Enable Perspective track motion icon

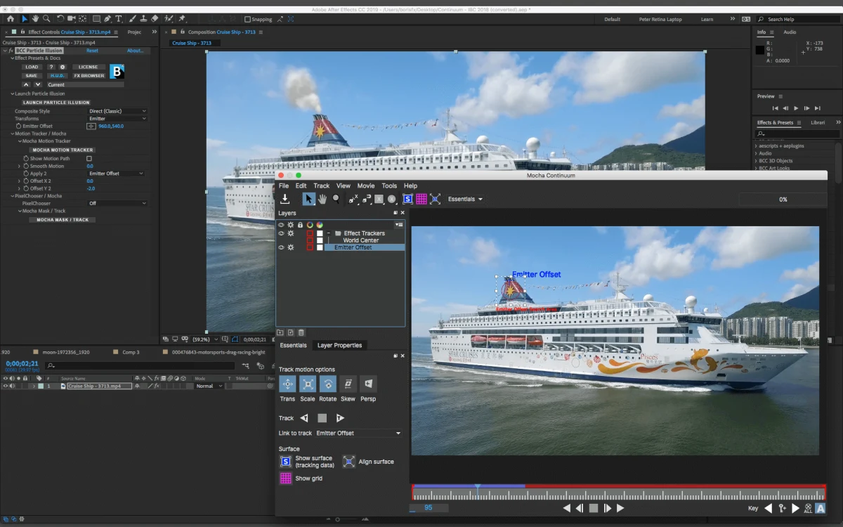tap(368, 384)
